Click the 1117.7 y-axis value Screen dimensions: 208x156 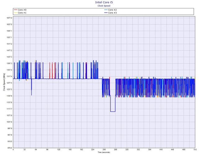pyautogui.click(x=9, y=109)
